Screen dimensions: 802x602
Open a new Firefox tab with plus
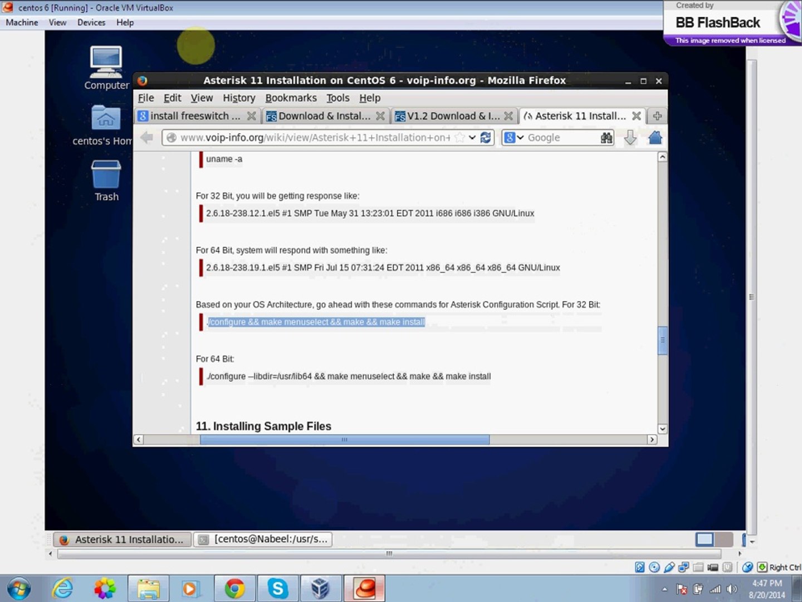[x=657, y=116]
